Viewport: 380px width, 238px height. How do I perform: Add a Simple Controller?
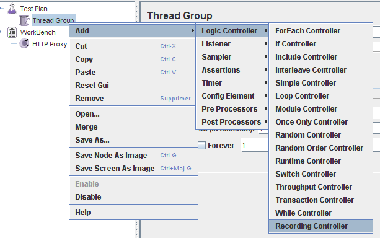[320, 83]
